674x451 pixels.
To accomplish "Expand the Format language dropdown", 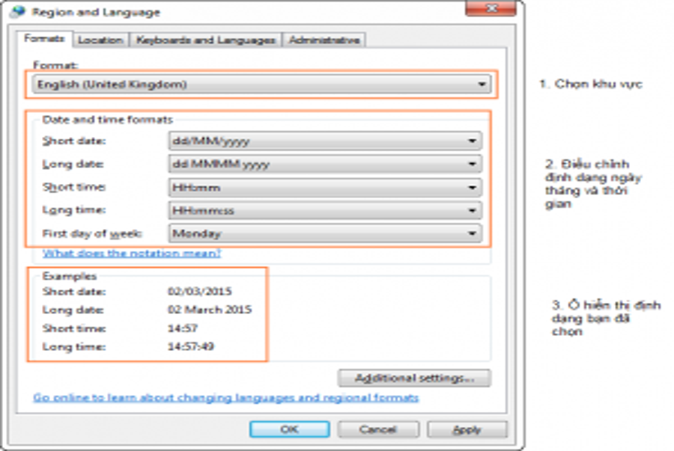I will coord(261,84).
